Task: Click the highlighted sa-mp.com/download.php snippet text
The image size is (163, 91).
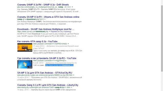Action: point(59,65)
